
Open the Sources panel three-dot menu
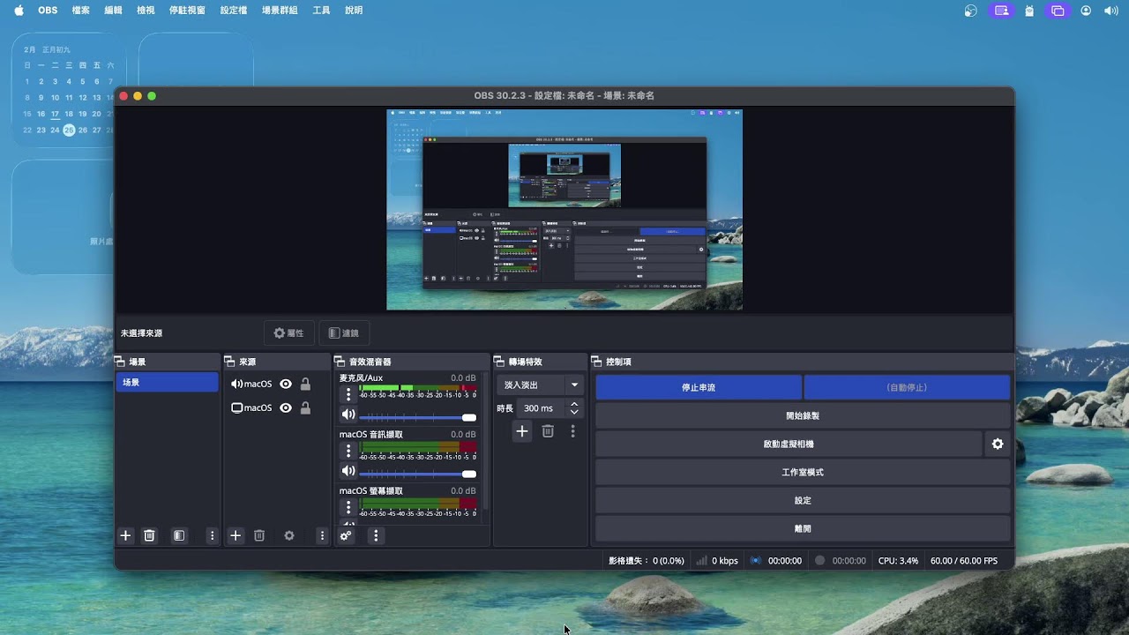[x=322, y=535]
